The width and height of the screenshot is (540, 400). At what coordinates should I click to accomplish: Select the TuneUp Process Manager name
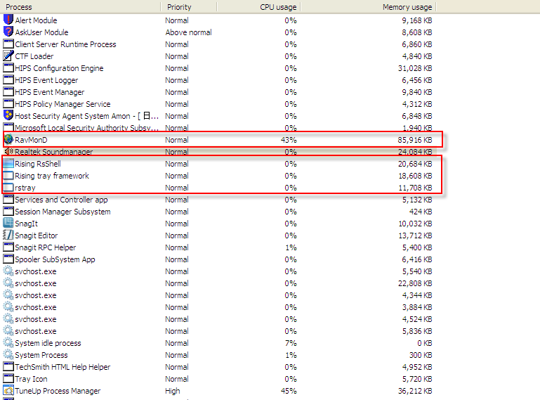click(58, 391)
